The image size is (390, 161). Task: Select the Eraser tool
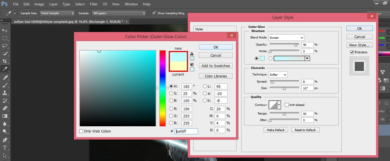tap(5, 108)
